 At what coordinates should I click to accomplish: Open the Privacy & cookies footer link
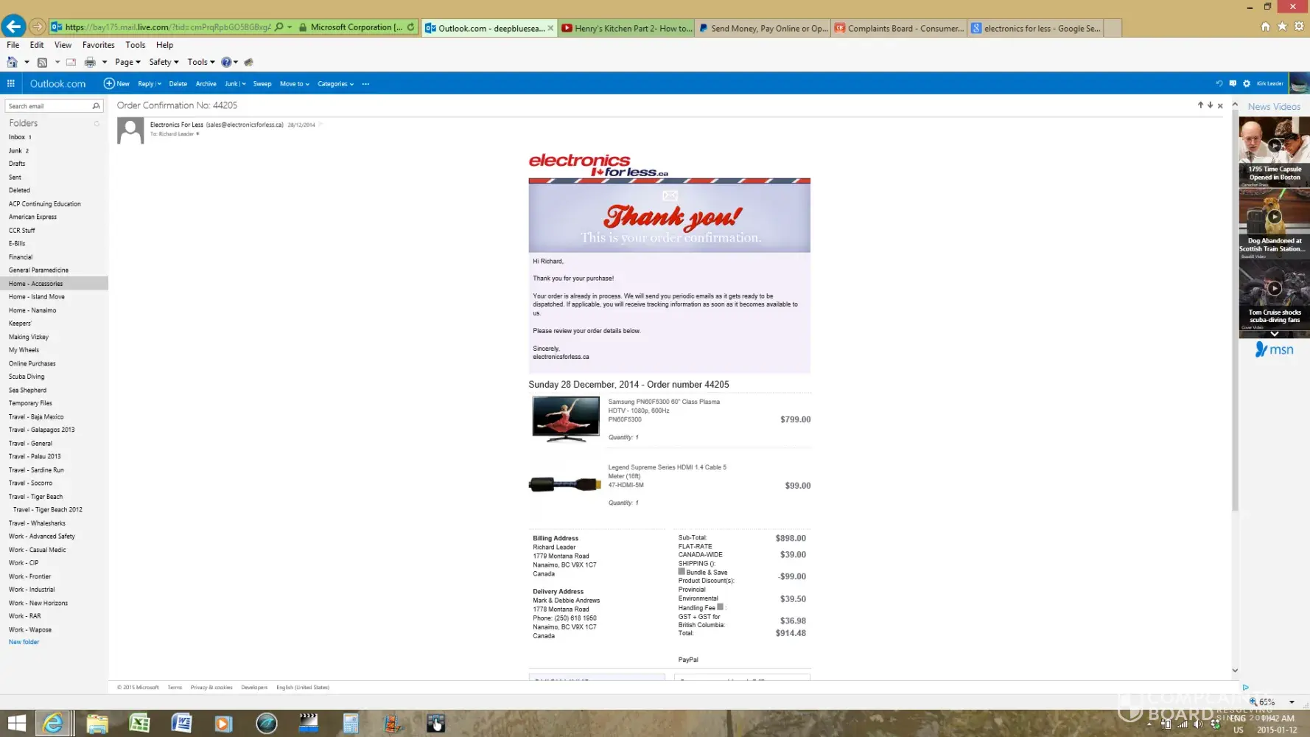[211, 688]
